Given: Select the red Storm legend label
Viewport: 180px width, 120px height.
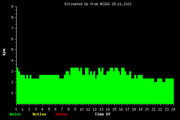Looking at the screenshot, I should click(61, 114).
